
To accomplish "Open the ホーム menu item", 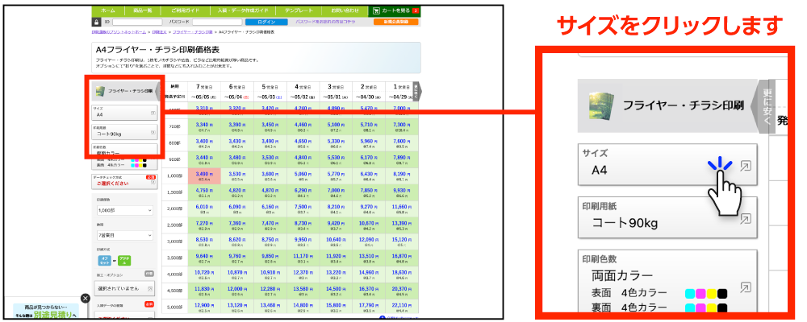I will click(107, 10).
